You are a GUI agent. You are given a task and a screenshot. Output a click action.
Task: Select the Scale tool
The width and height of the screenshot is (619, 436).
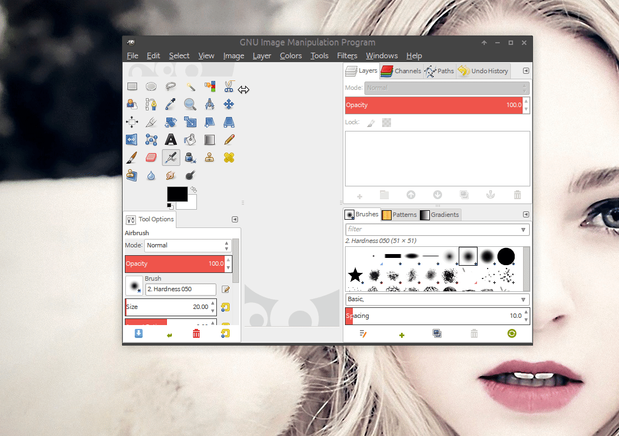(x=190, y=122)
